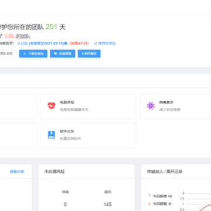The width and height of the screenshot is (211, 211).
Task: Open the 查看详情 link
Action: [x=17, y=172]
